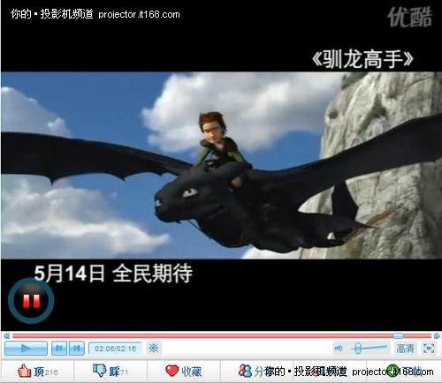Switch quality with the 高清 button
Viewport: 442px width, 383px height.
pos(405,349)
